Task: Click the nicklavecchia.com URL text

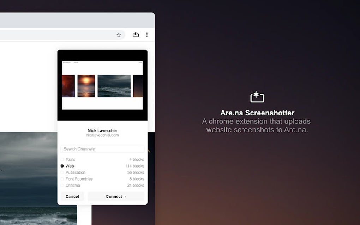Action: point(102,135)
